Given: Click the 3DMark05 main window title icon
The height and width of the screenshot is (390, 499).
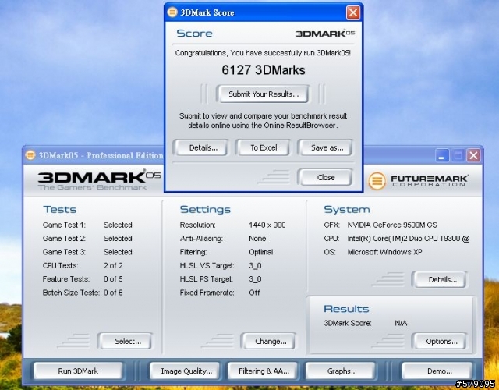Looking at the screenshot, I should coord(30,155).
